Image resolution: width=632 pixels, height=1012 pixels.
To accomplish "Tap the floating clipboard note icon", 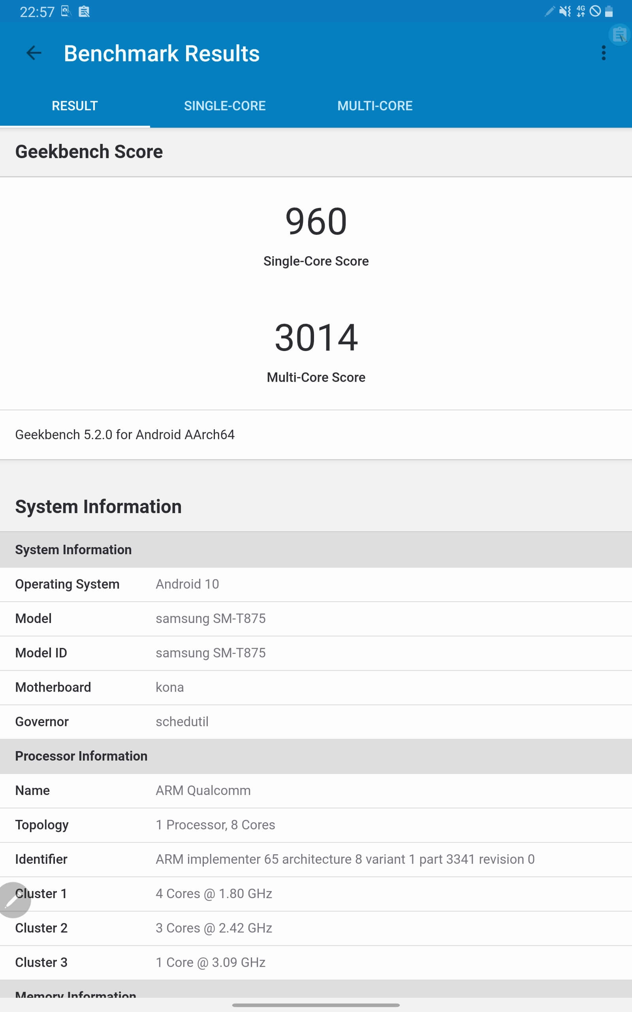I will click(x=619, y=35).
